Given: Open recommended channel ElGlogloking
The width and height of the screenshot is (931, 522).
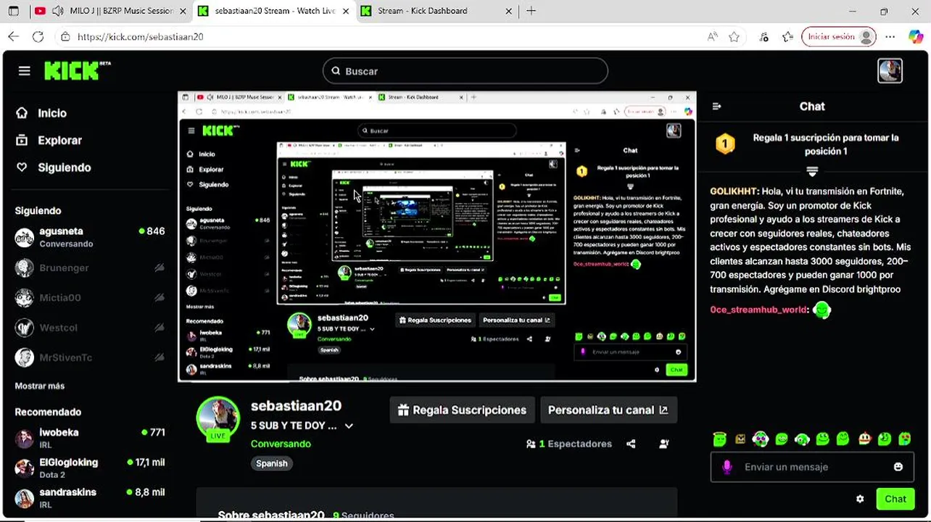Looking at the screenshot, I should click(91, 468).
